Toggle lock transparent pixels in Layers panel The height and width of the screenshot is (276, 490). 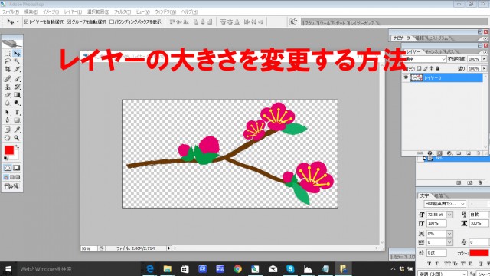coord(419,68)
